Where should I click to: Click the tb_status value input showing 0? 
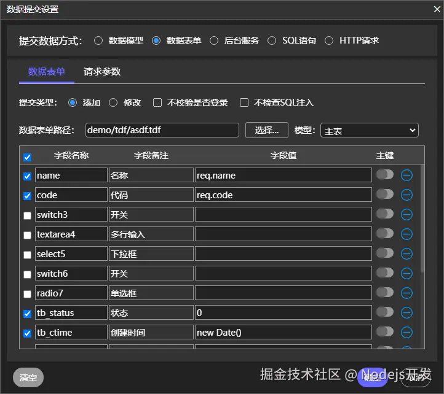pos(283,312)
